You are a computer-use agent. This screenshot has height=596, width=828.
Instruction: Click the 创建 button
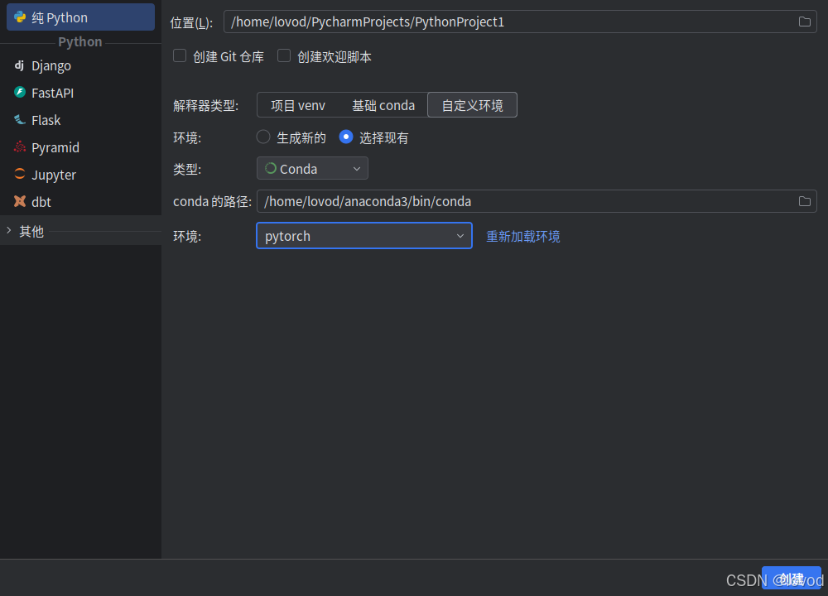coord(791,579)
